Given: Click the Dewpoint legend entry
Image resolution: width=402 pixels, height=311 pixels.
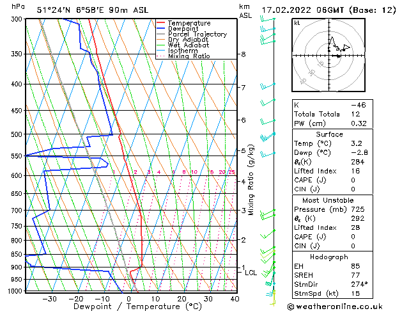Looking at the screenshot, I should (x=183, y=29).
